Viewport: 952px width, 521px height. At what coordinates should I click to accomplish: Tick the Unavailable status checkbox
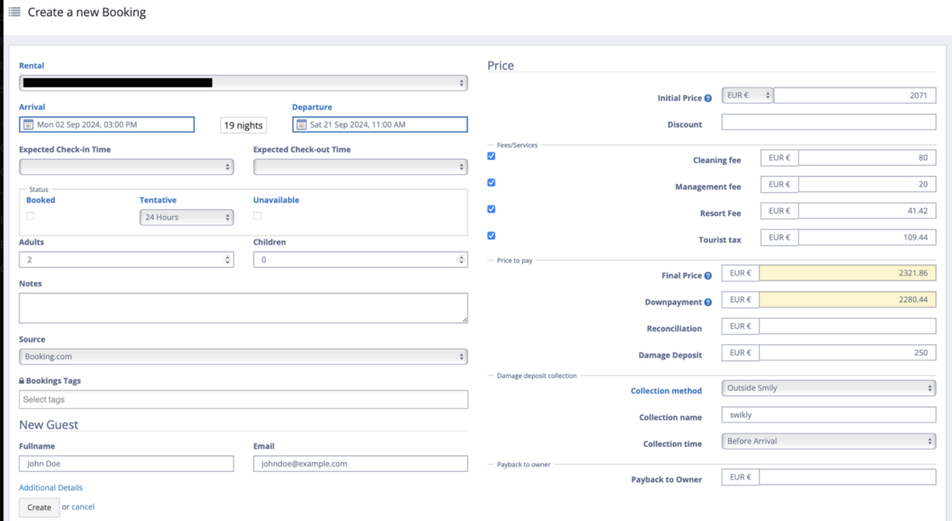click(257, 216)
